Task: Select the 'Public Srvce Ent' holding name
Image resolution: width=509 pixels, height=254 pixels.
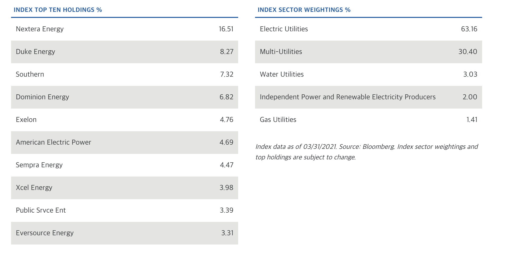Action: [41, 210]
